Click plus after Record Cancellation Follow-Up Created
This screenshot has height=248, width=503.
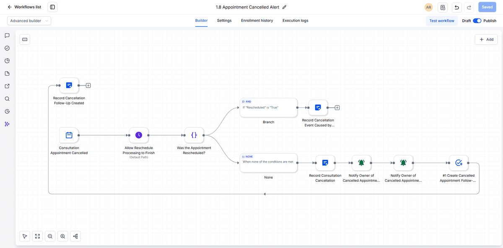point(88,85)
